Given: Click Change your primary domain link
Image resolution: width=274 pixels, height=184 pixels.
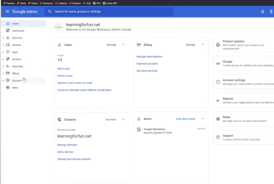Looking at the screenshot, I should 74,159.
